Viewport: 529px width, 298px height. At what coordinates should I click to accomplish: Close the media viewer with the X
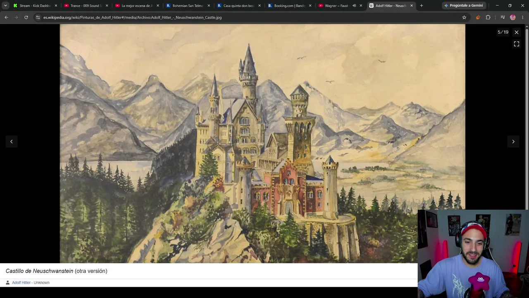pyautogui.click(x=516, y=32)
